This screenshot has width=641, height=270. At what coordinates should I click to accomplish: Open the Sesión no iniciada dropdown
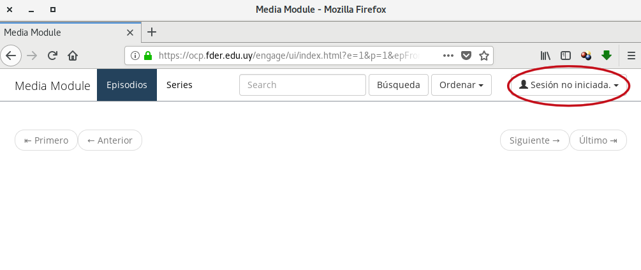(569, 85)
